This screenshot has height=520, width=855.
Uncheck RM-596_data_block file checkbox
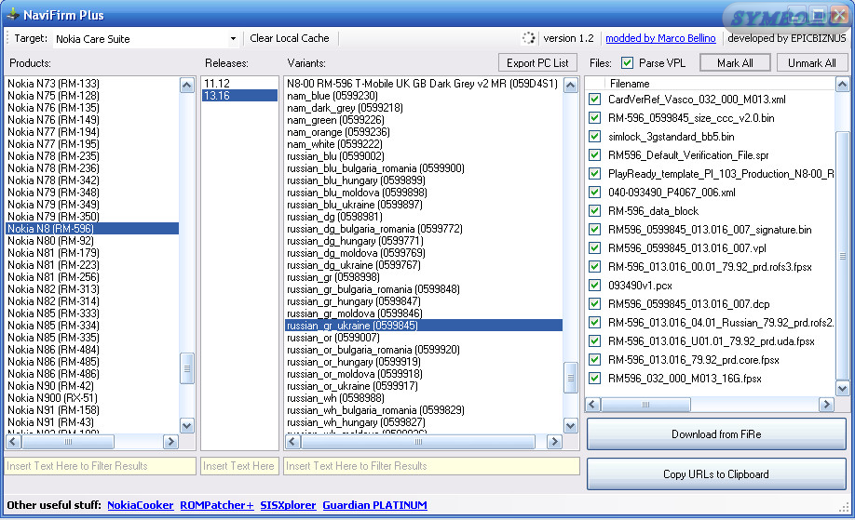(595, 211)
